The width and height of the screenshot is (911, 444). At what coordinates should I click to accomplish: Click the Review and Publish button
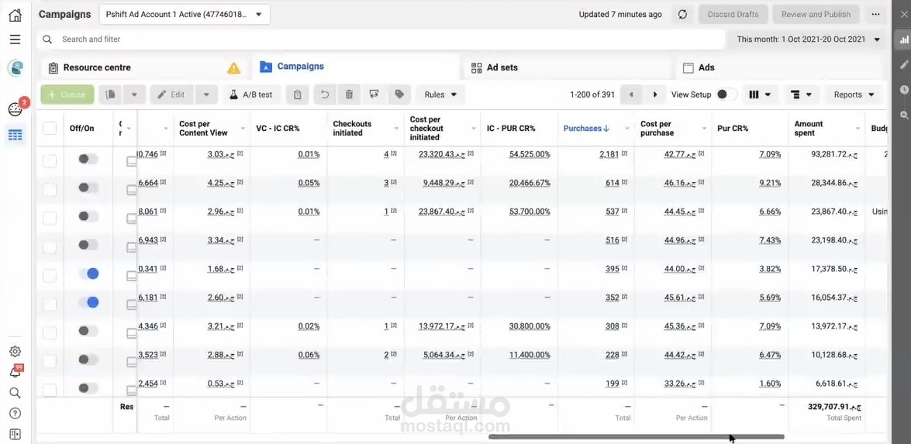pos(816,15)
